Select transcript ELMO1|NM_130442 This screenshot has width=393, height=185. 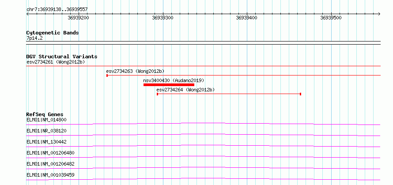click(x=46, y=142)
